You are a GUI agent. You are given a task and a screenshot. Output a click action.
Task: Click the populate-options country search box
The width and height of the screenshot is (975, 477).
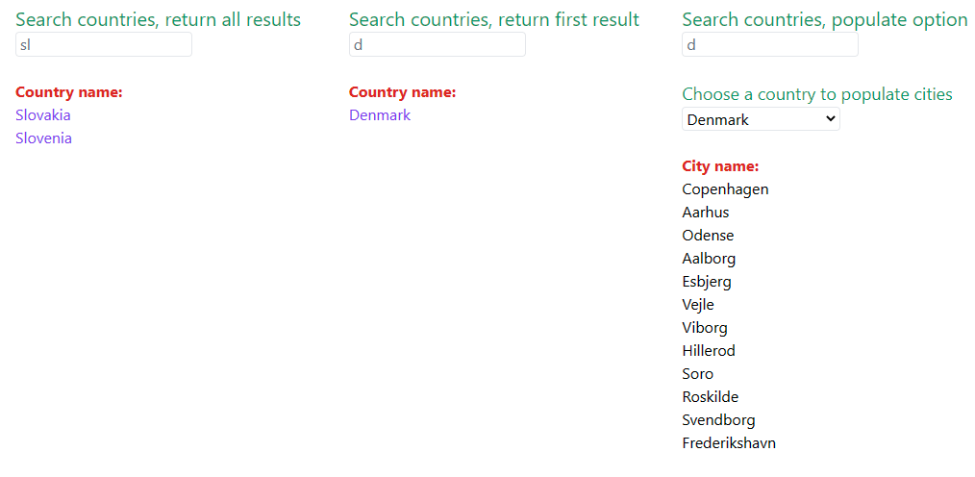coord(770,45)
